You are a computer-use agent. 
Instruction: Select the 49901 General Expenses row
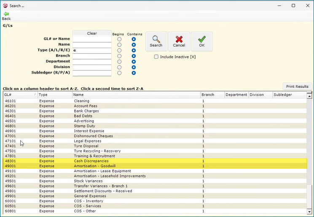(x=155, y=196)
